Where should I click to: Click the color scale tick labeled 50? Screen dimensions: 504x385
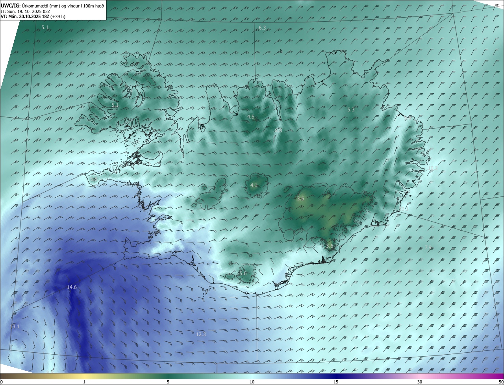pyautogui.click(x=501, y=382)
